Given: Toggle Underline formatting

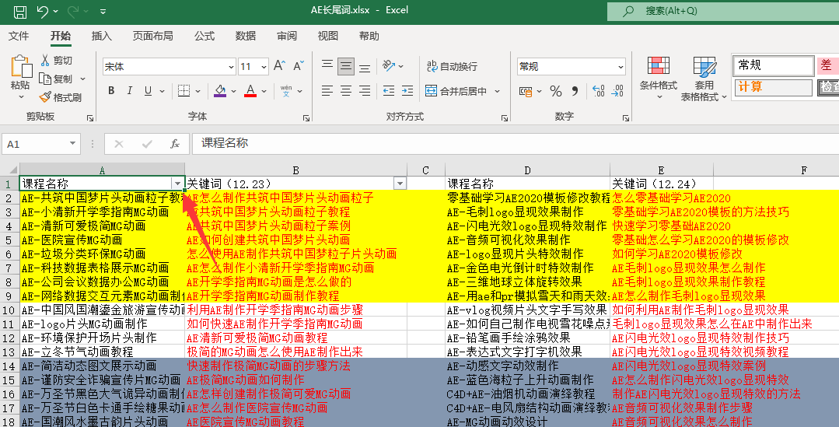Looking at the screenshot, I should click(x=149, y=91).
